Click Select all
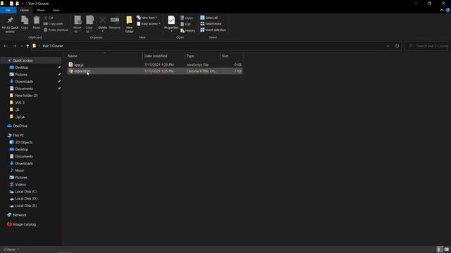The width and height of the screenshot is (451, 253). click(x=209, y=18)
